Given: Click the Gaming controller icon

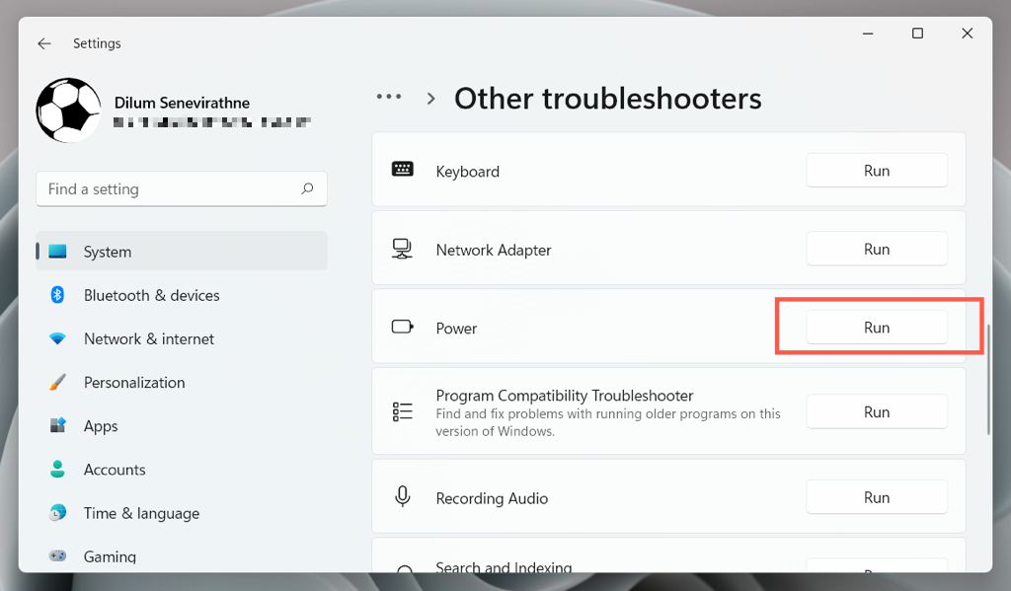Looking at the screenshot, I should pos(57,555).
